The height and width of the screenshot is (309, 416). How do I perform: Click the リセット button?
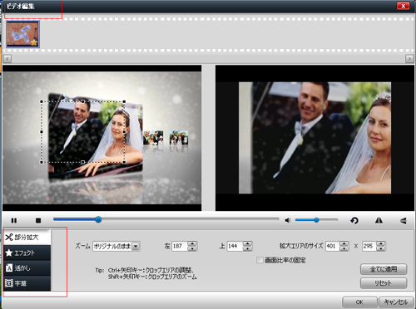tap(384, 283)
